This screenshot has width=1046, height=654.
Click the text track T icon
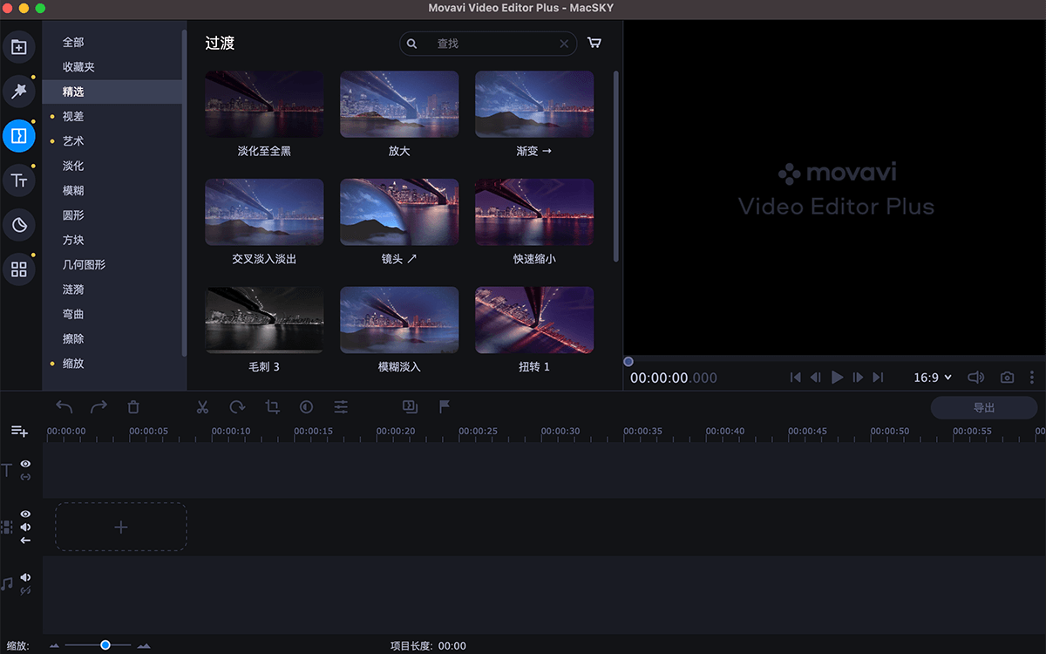tap(7, 471)
